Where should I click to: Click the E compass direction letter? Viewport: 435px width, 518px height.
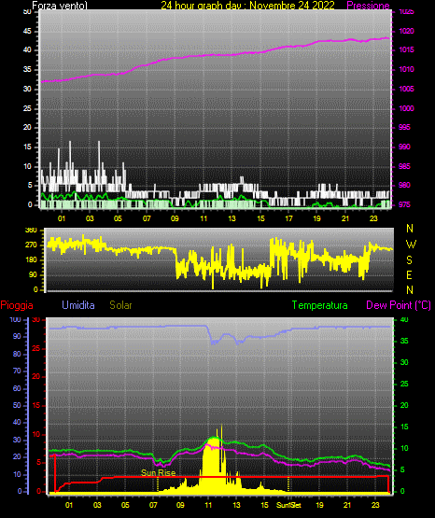[x=409, y=274]
